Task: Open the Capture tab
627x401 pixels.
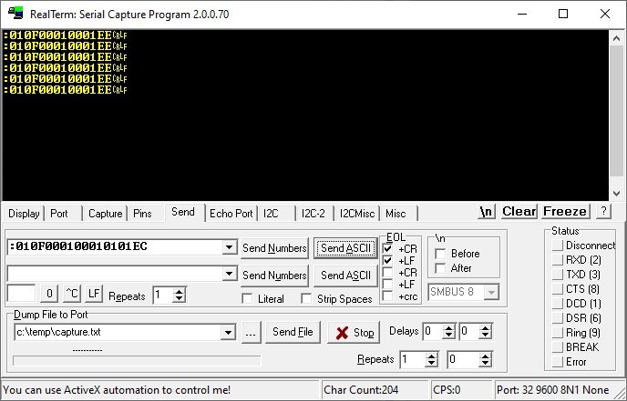Action: (x=105, y=214)
